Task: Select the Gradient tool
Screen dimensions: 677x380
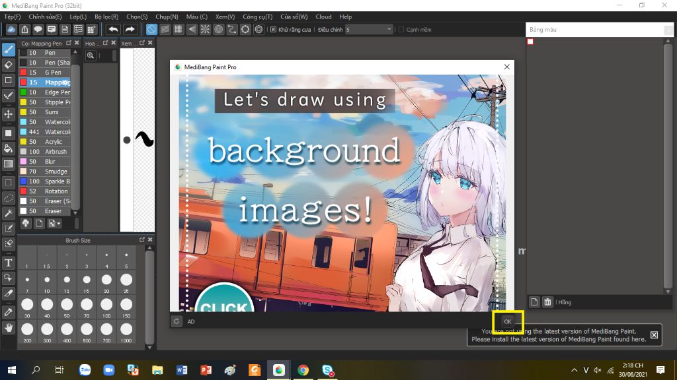Action: [8, 164]
